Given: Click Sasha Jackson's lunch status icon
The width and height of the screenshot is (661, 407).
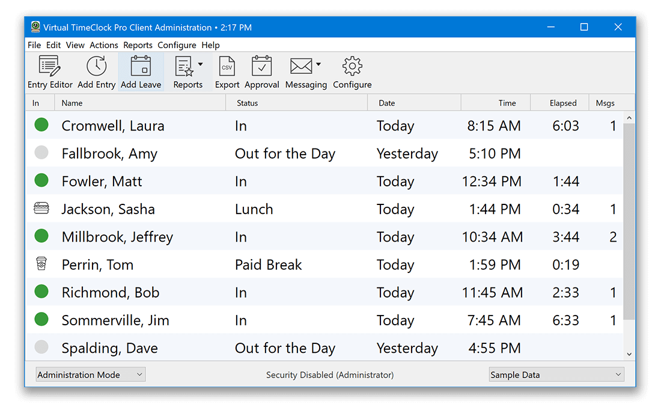Looking at the screenshot, I should point(41,209).
